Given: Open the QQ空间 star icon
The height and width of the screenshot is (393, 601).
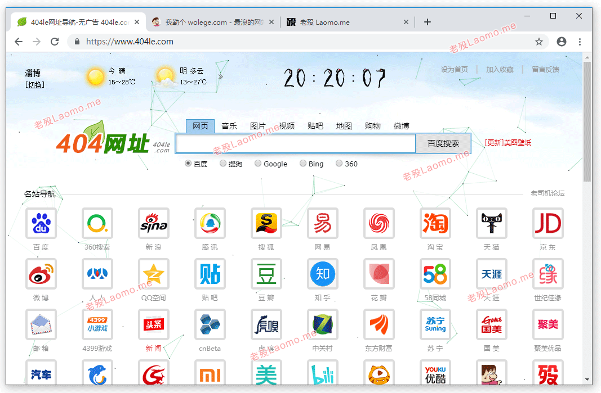Looking at the screenshot, I should (x=154, y=274).
